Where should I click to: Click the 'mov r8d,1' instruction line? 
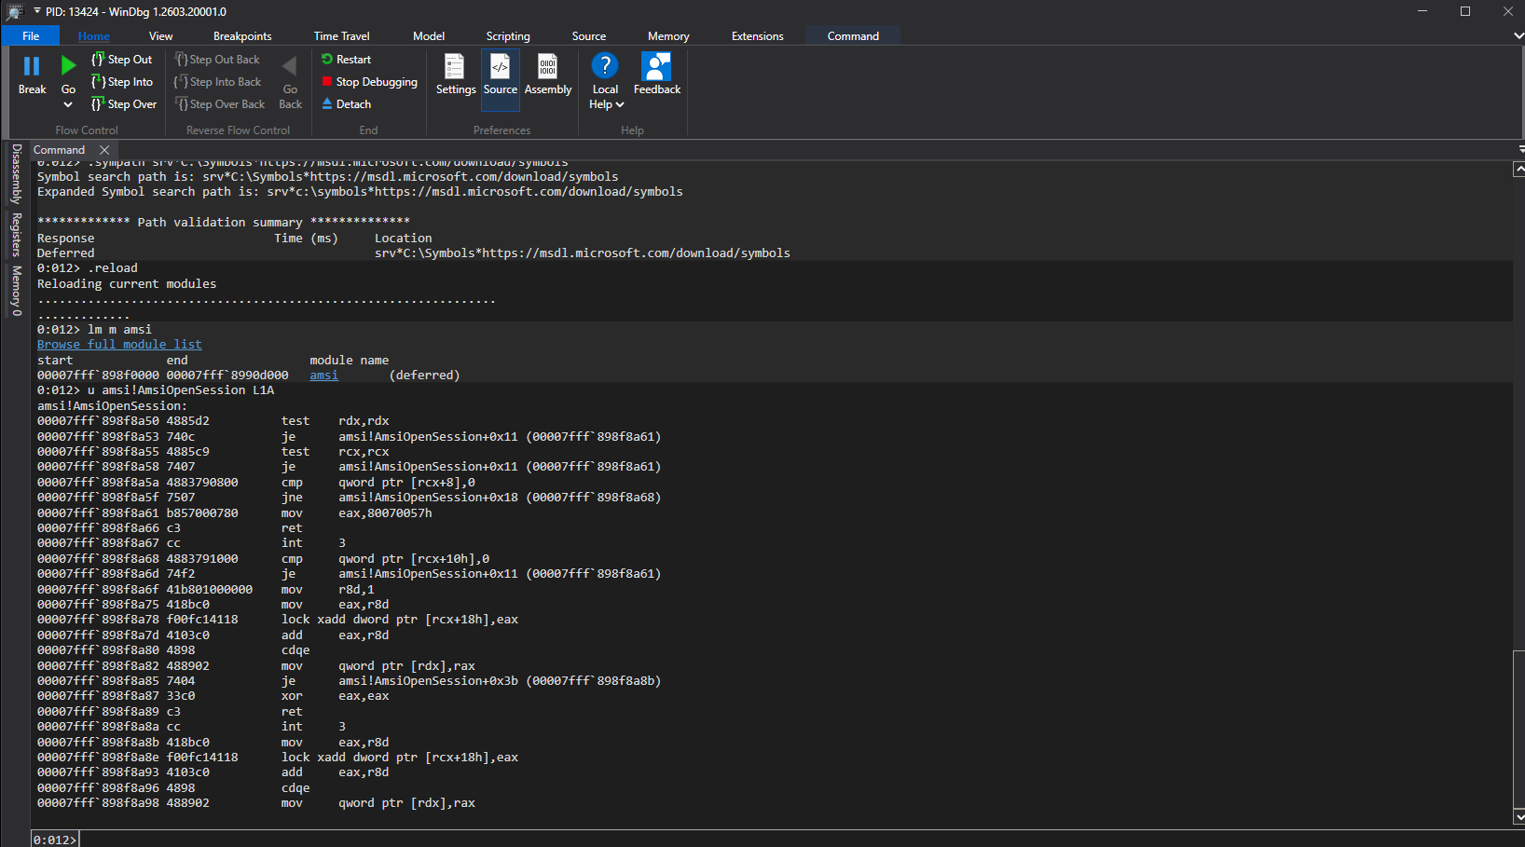(x=205, y=590)
